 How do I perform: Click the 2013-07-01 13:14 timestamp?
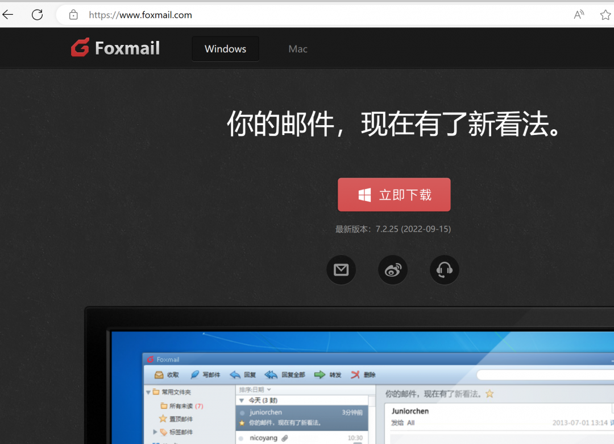point(580,423)
